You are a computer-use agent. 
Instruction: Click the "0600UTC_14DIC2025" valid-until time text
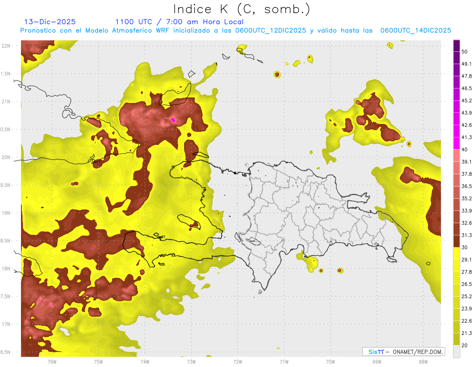[x=416, y=30]
